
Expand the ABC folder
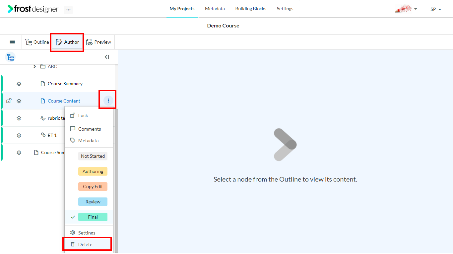(34, 66)
